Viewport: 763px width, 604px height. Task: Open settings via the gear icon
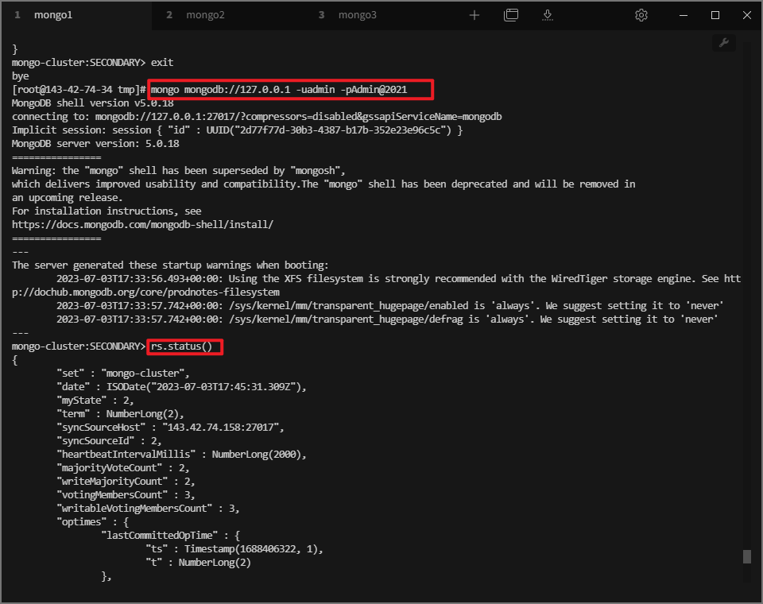(x=641, y=15)
